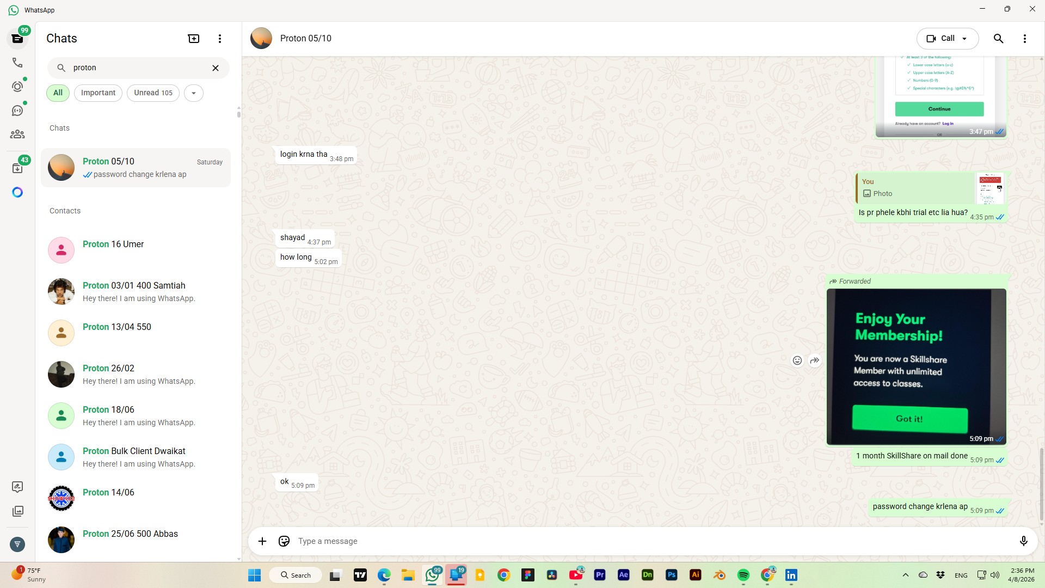The image size is (1045, 588).
Task: Click the attach plus icon
Action: 262,541
